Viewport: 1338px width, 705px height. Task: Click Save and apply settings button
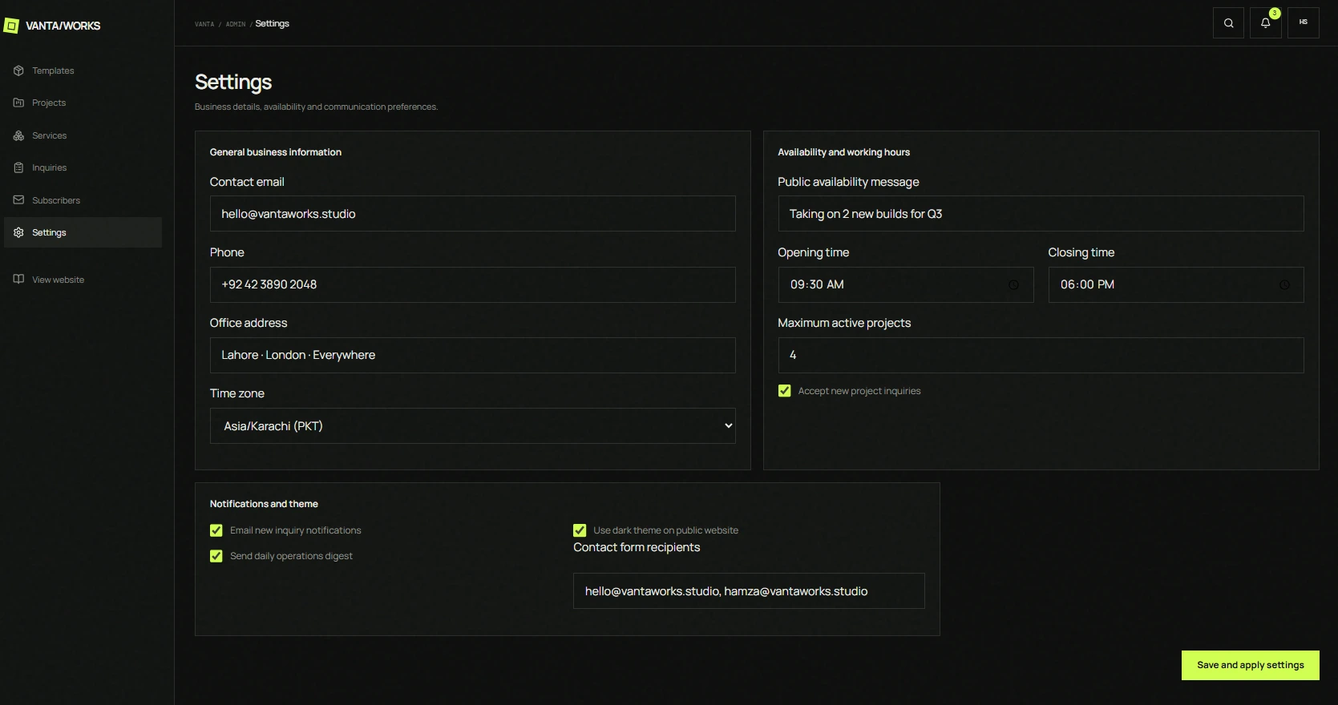click(x=1251, y=665)
